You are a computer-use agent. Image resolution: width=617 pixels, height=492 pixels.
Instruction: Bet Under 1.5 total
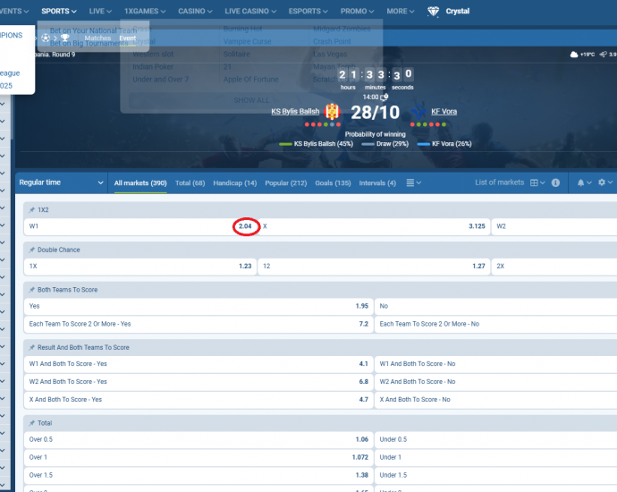tap(495, 475)
